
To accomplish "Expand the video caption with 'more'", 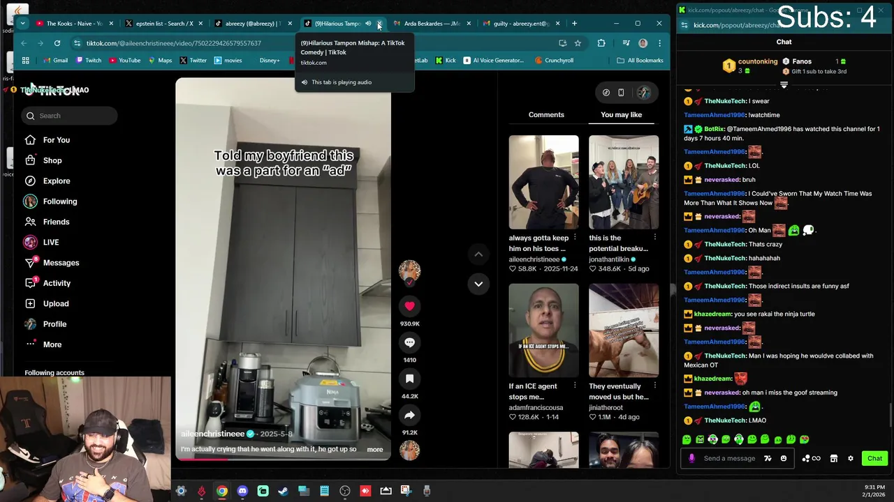I will [375, 450].
